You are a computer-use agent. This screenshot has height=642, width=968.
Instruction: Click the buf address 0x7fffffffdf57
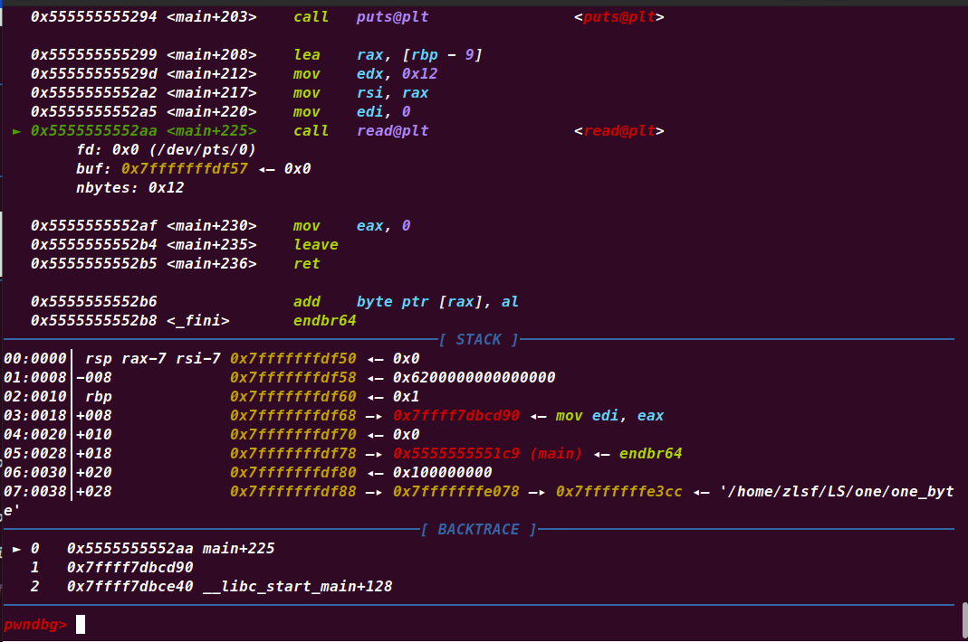tap(184, 169)
